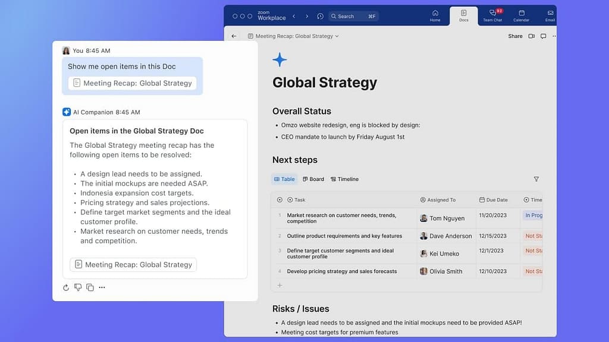609x342 pixels.
Task: Regenerate the AI Companion response
Action: (66, 287)
